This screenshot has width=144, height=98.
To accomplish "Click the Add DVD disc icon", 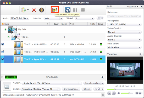I will [24, 10].
